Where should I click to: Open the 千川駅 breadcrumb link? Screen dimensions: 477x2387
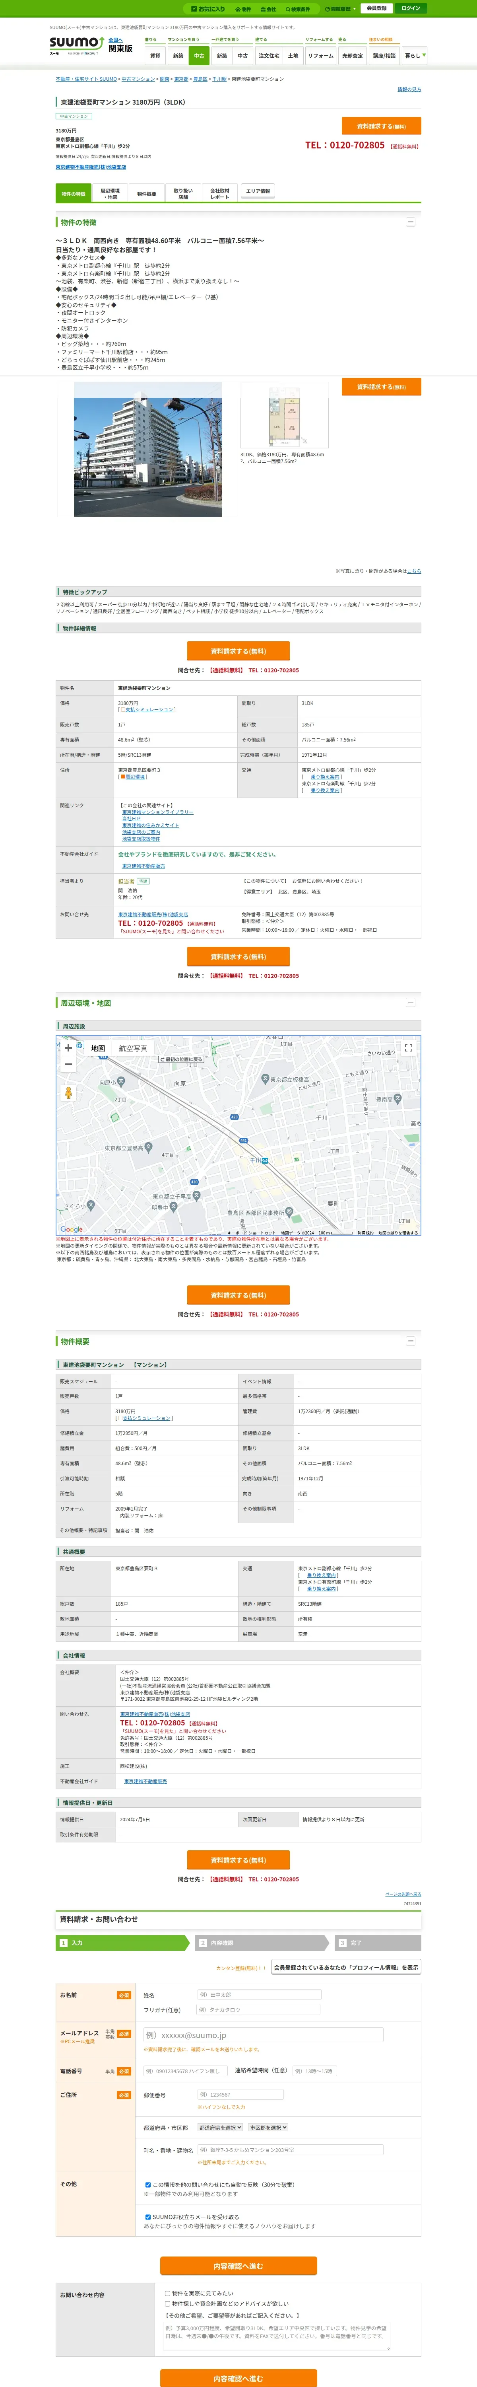tap(219, 80)
